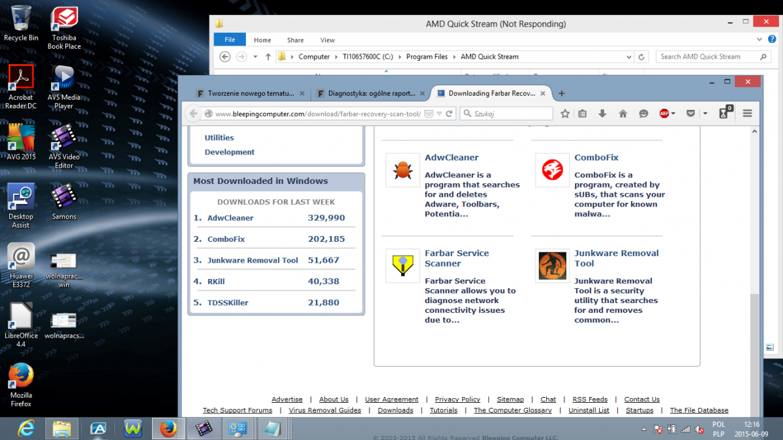Click the ComboFix red icon thumbnail

point(552,170)
